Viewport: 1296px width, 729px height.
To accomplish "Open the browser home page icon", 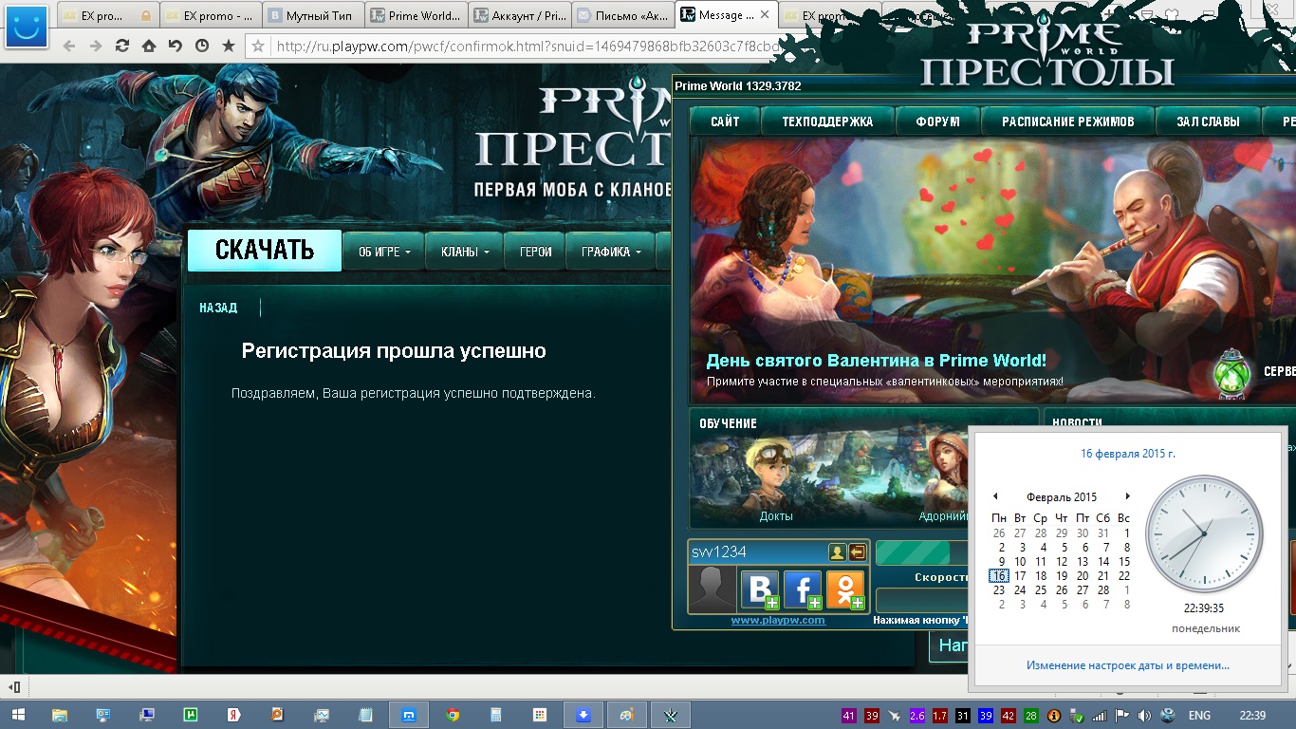I will (x=149, y=46).
